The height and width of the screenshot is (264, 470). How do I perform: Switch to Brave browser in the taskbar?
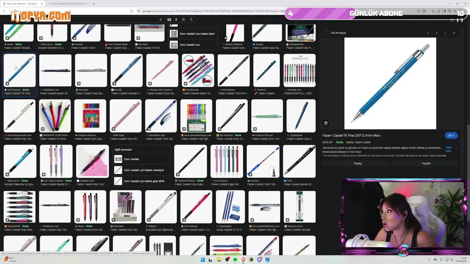(x=243, y=260)
